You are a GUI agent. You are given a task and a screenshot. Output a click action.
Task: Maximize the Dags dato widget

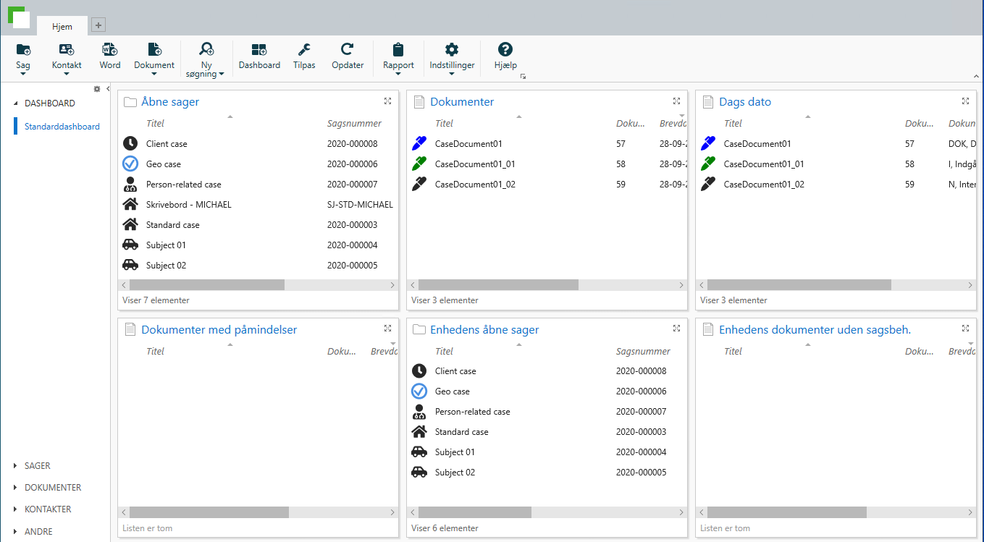point(965,101)
